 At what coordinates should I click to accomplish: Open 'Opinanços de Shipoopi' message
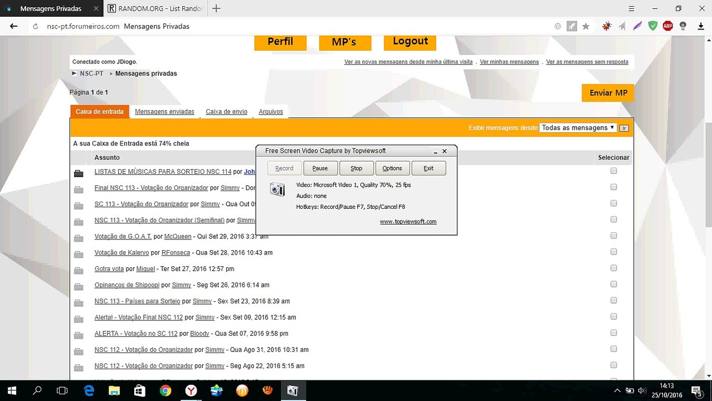coord(127,285)
